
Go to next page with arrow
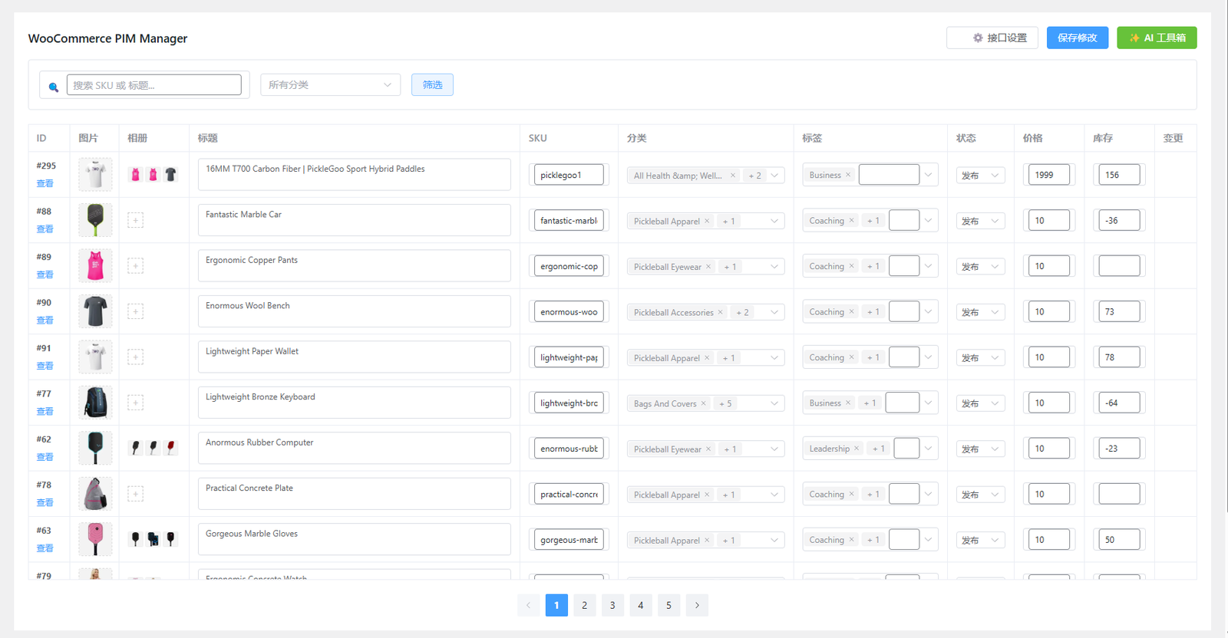pos(697,605)
